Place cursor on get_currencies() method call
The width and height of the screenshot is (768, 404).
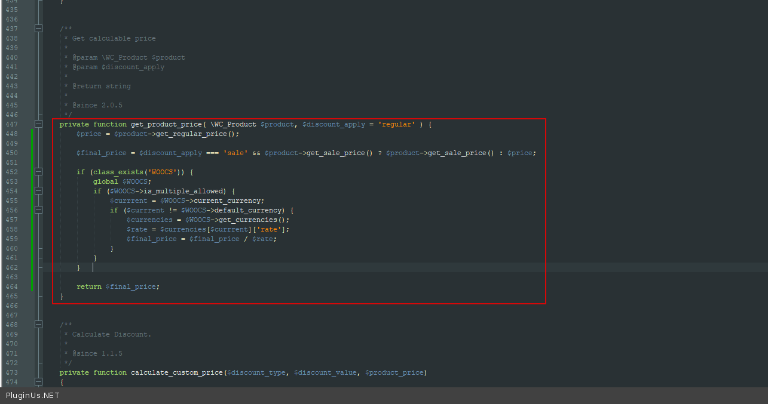pyautogui.click(x=250, y=220)
